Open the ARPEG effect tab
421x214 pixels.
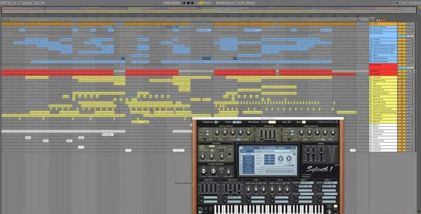point(248,154)
